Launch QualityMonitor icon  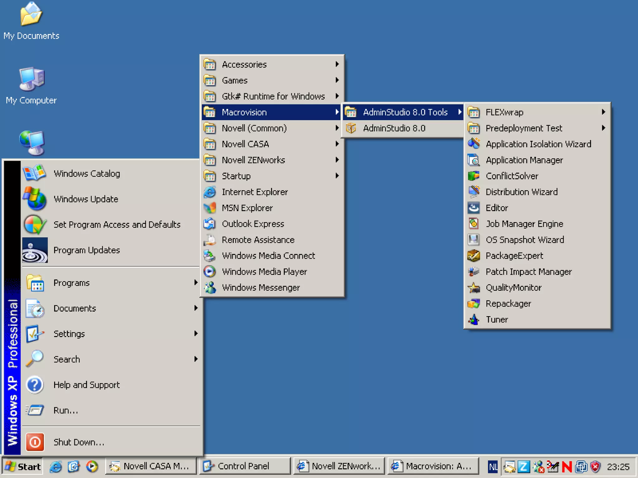(474, 287)
